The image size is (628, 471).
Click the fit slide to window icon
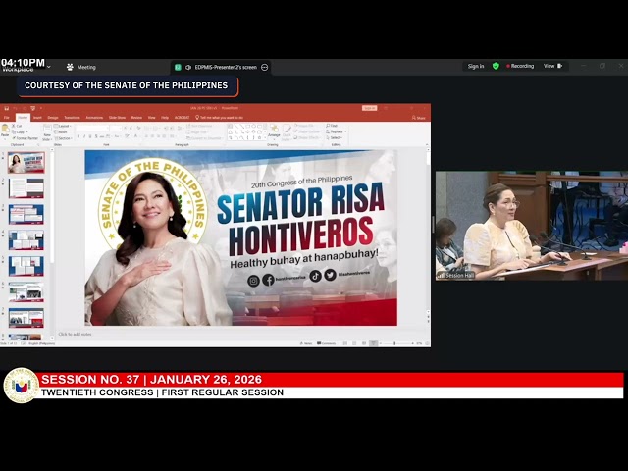428,343
